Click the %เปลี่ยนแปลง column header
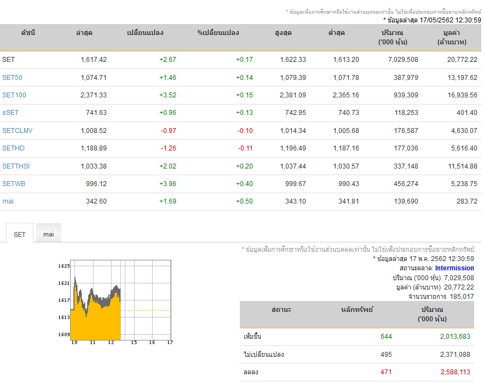484x388 pixels. [218, 33]
